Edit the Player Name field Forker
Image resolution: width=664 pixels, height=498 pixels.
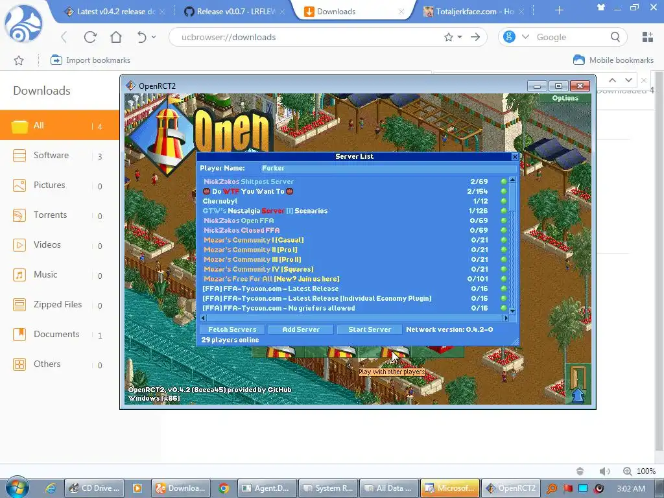pos(389,168)
